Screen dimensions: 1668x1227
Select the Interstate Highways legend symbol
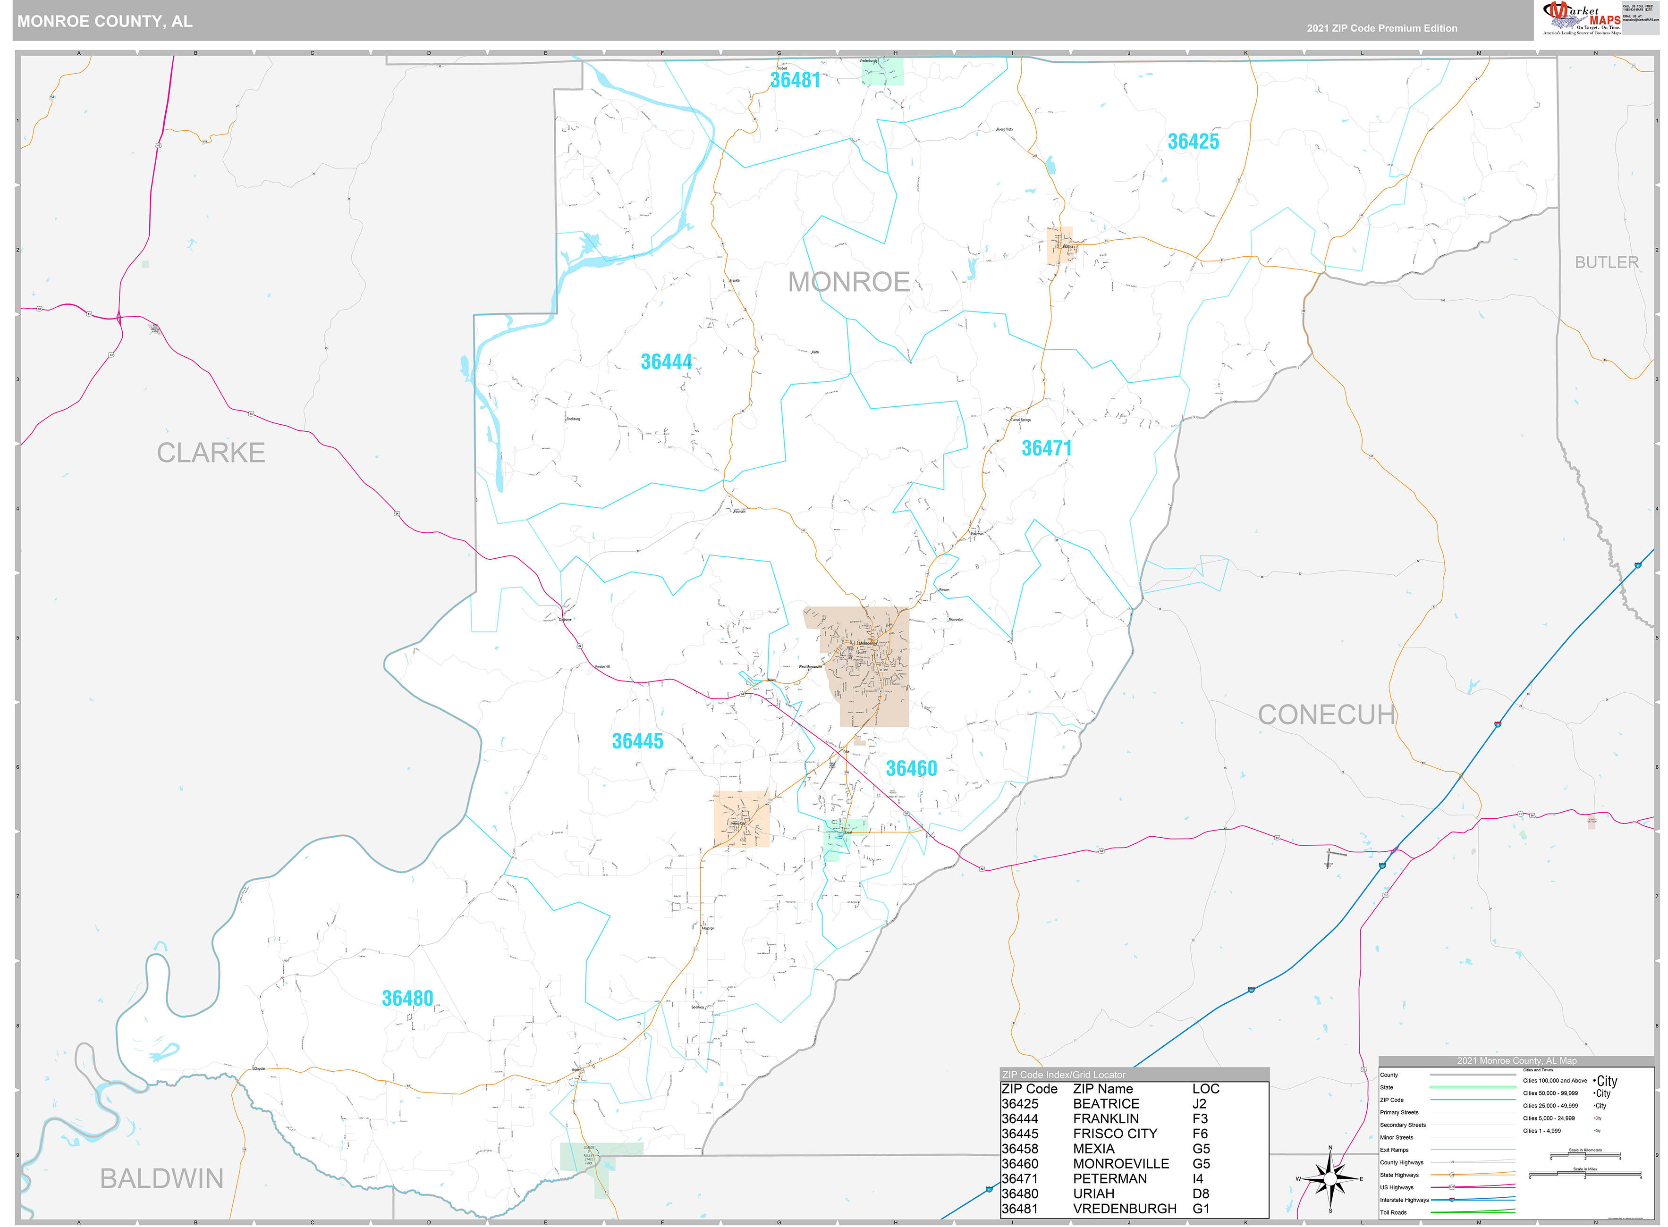[x=1473, y=1200]
